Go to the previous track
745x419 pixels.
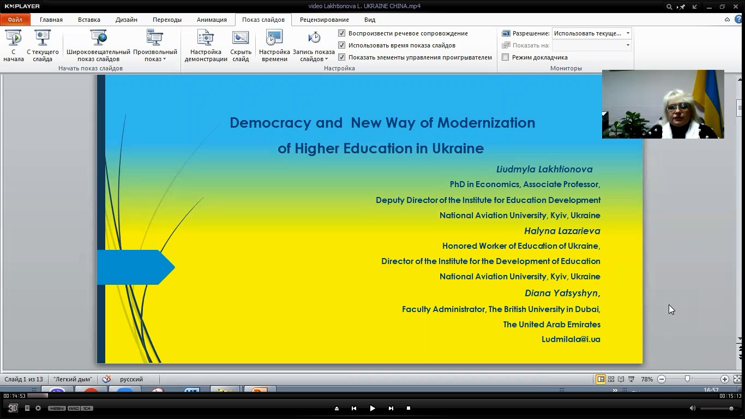pos(354,408)
